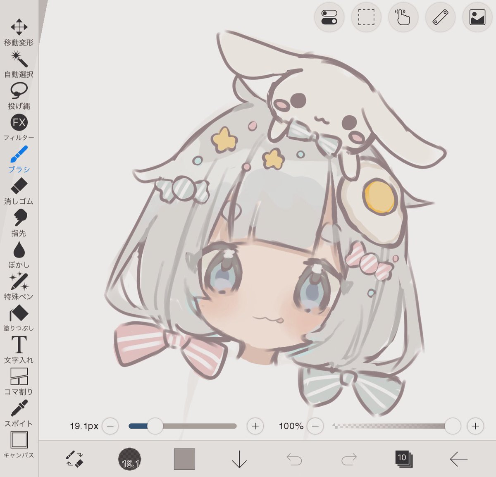496x477 pixels.
Task: Select the Text (文字入れ) tool
Action: point(19,350)
